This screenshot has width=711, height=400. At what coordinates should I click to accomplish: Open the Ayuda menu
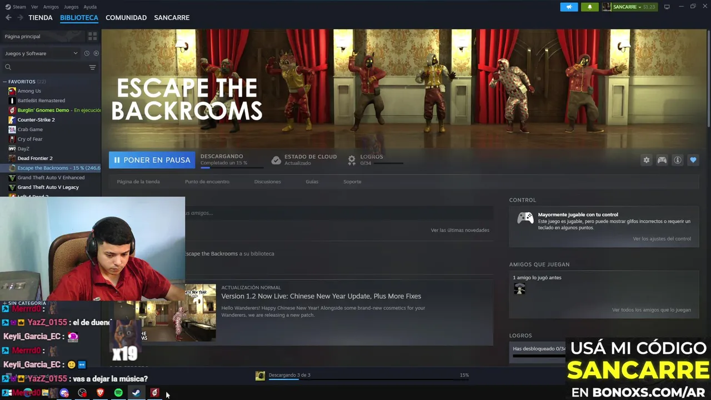pyautogui.click(x=90, y=7)
